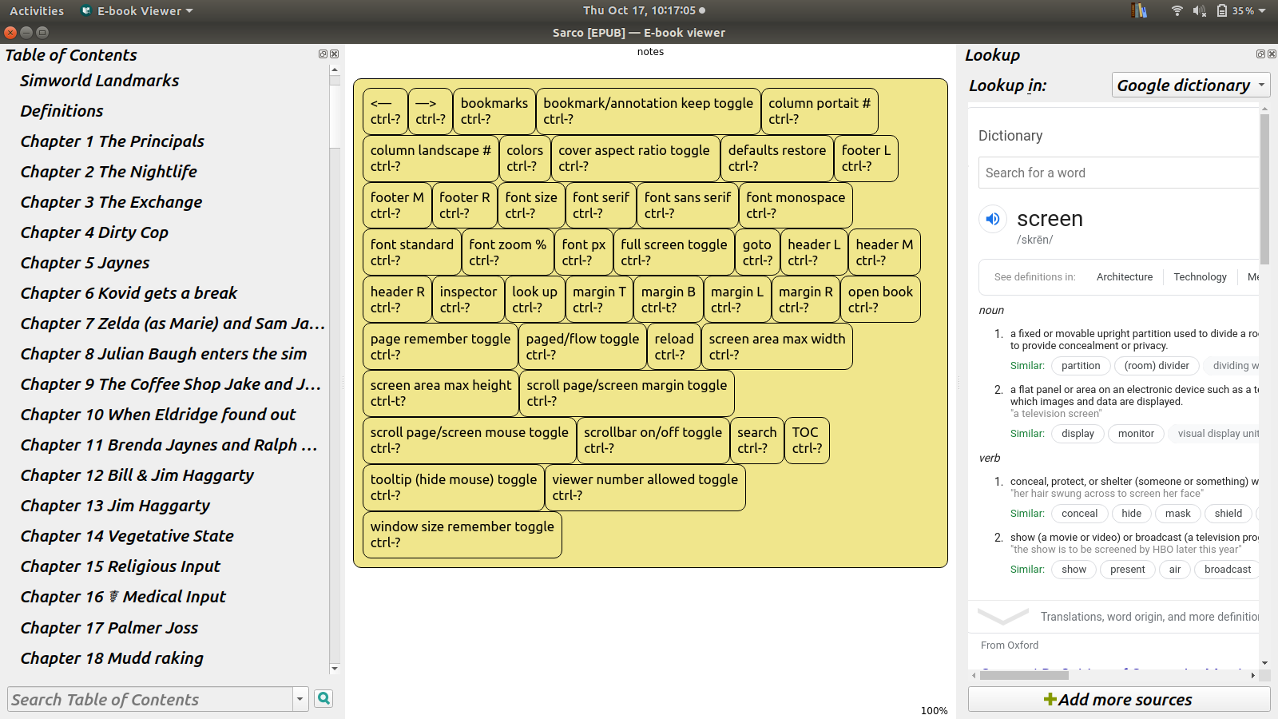Click the "present" similar word chip

(x=1127, y=570)
